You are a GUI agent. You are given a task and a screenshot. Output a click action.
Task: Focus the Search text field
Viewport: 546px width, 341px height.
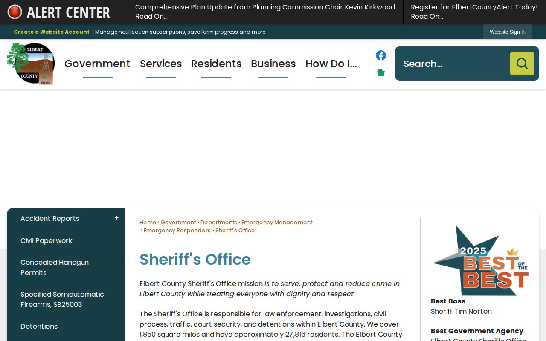[453, 64]
